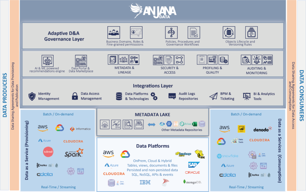Image resolution: width=306 pixels, height=192 pixels.
Task: Click the BI & Analytics Tools chart icon
Action: point(247,96)
